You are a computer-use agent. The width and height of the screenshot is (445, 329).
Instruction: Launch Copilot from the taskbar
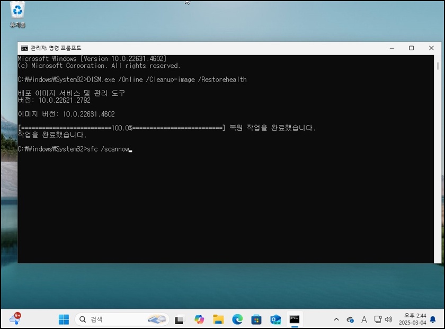click(x=199, y=319)
